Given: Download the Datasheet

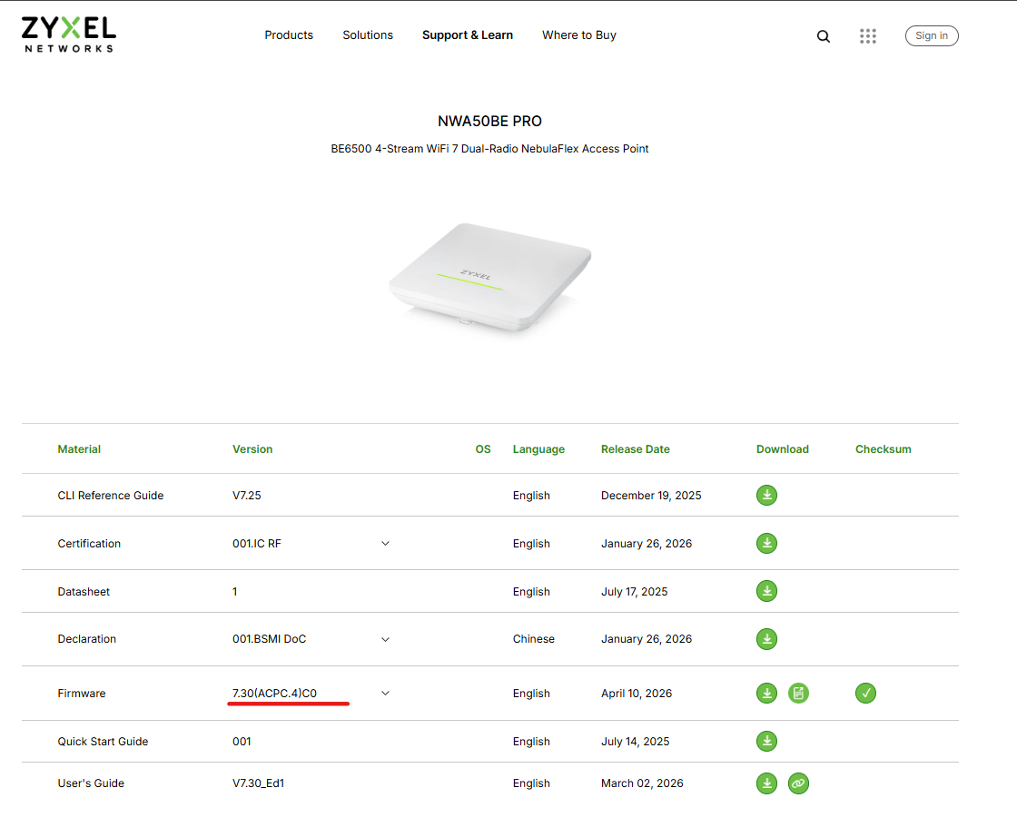Looking at the screenshot, I should coord(766,591).
